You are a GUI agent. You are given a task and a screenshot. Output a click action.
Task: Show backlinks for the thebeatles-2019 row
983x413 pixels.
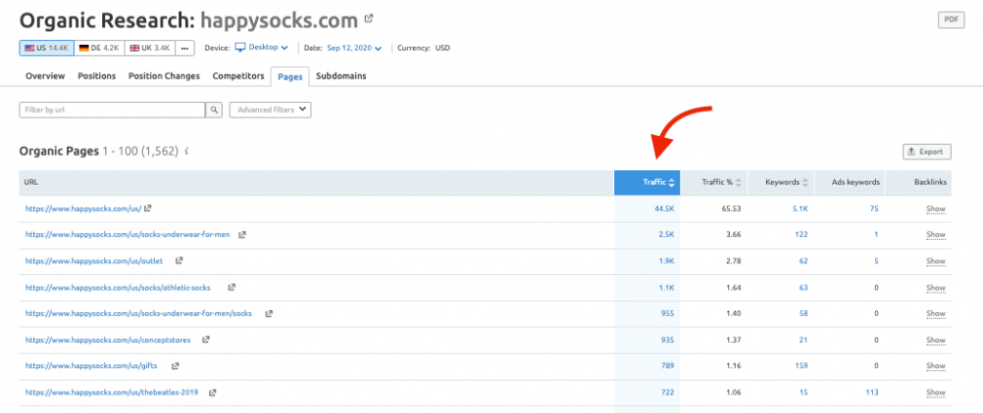(x=935, y=393)
